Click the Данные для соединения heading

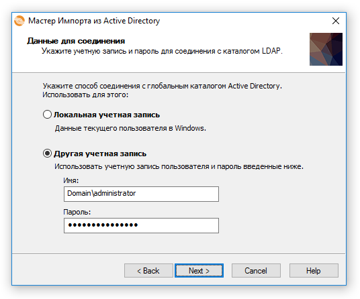76,41
